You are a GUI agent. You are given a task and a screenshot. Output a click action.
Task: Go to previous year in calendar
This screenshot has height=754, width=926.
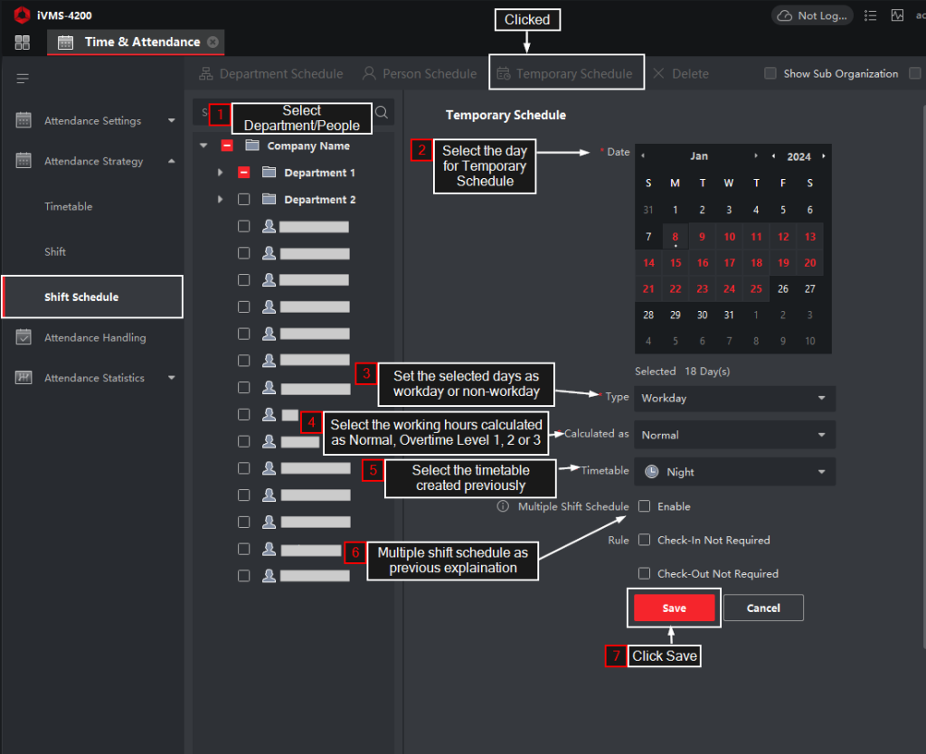[x=774, y=156]
